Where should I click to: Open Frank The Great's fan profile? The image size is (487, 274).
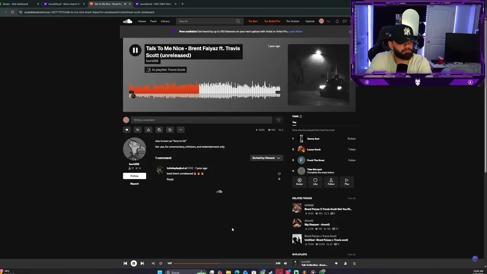tap(315, 160)
